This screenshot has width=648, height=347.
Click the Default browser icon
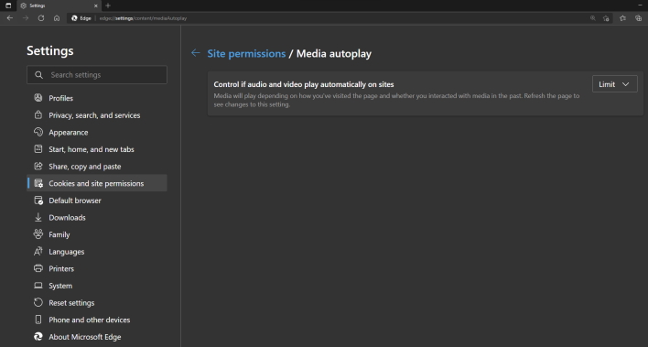pyautogui.click(x=38, y=201)
